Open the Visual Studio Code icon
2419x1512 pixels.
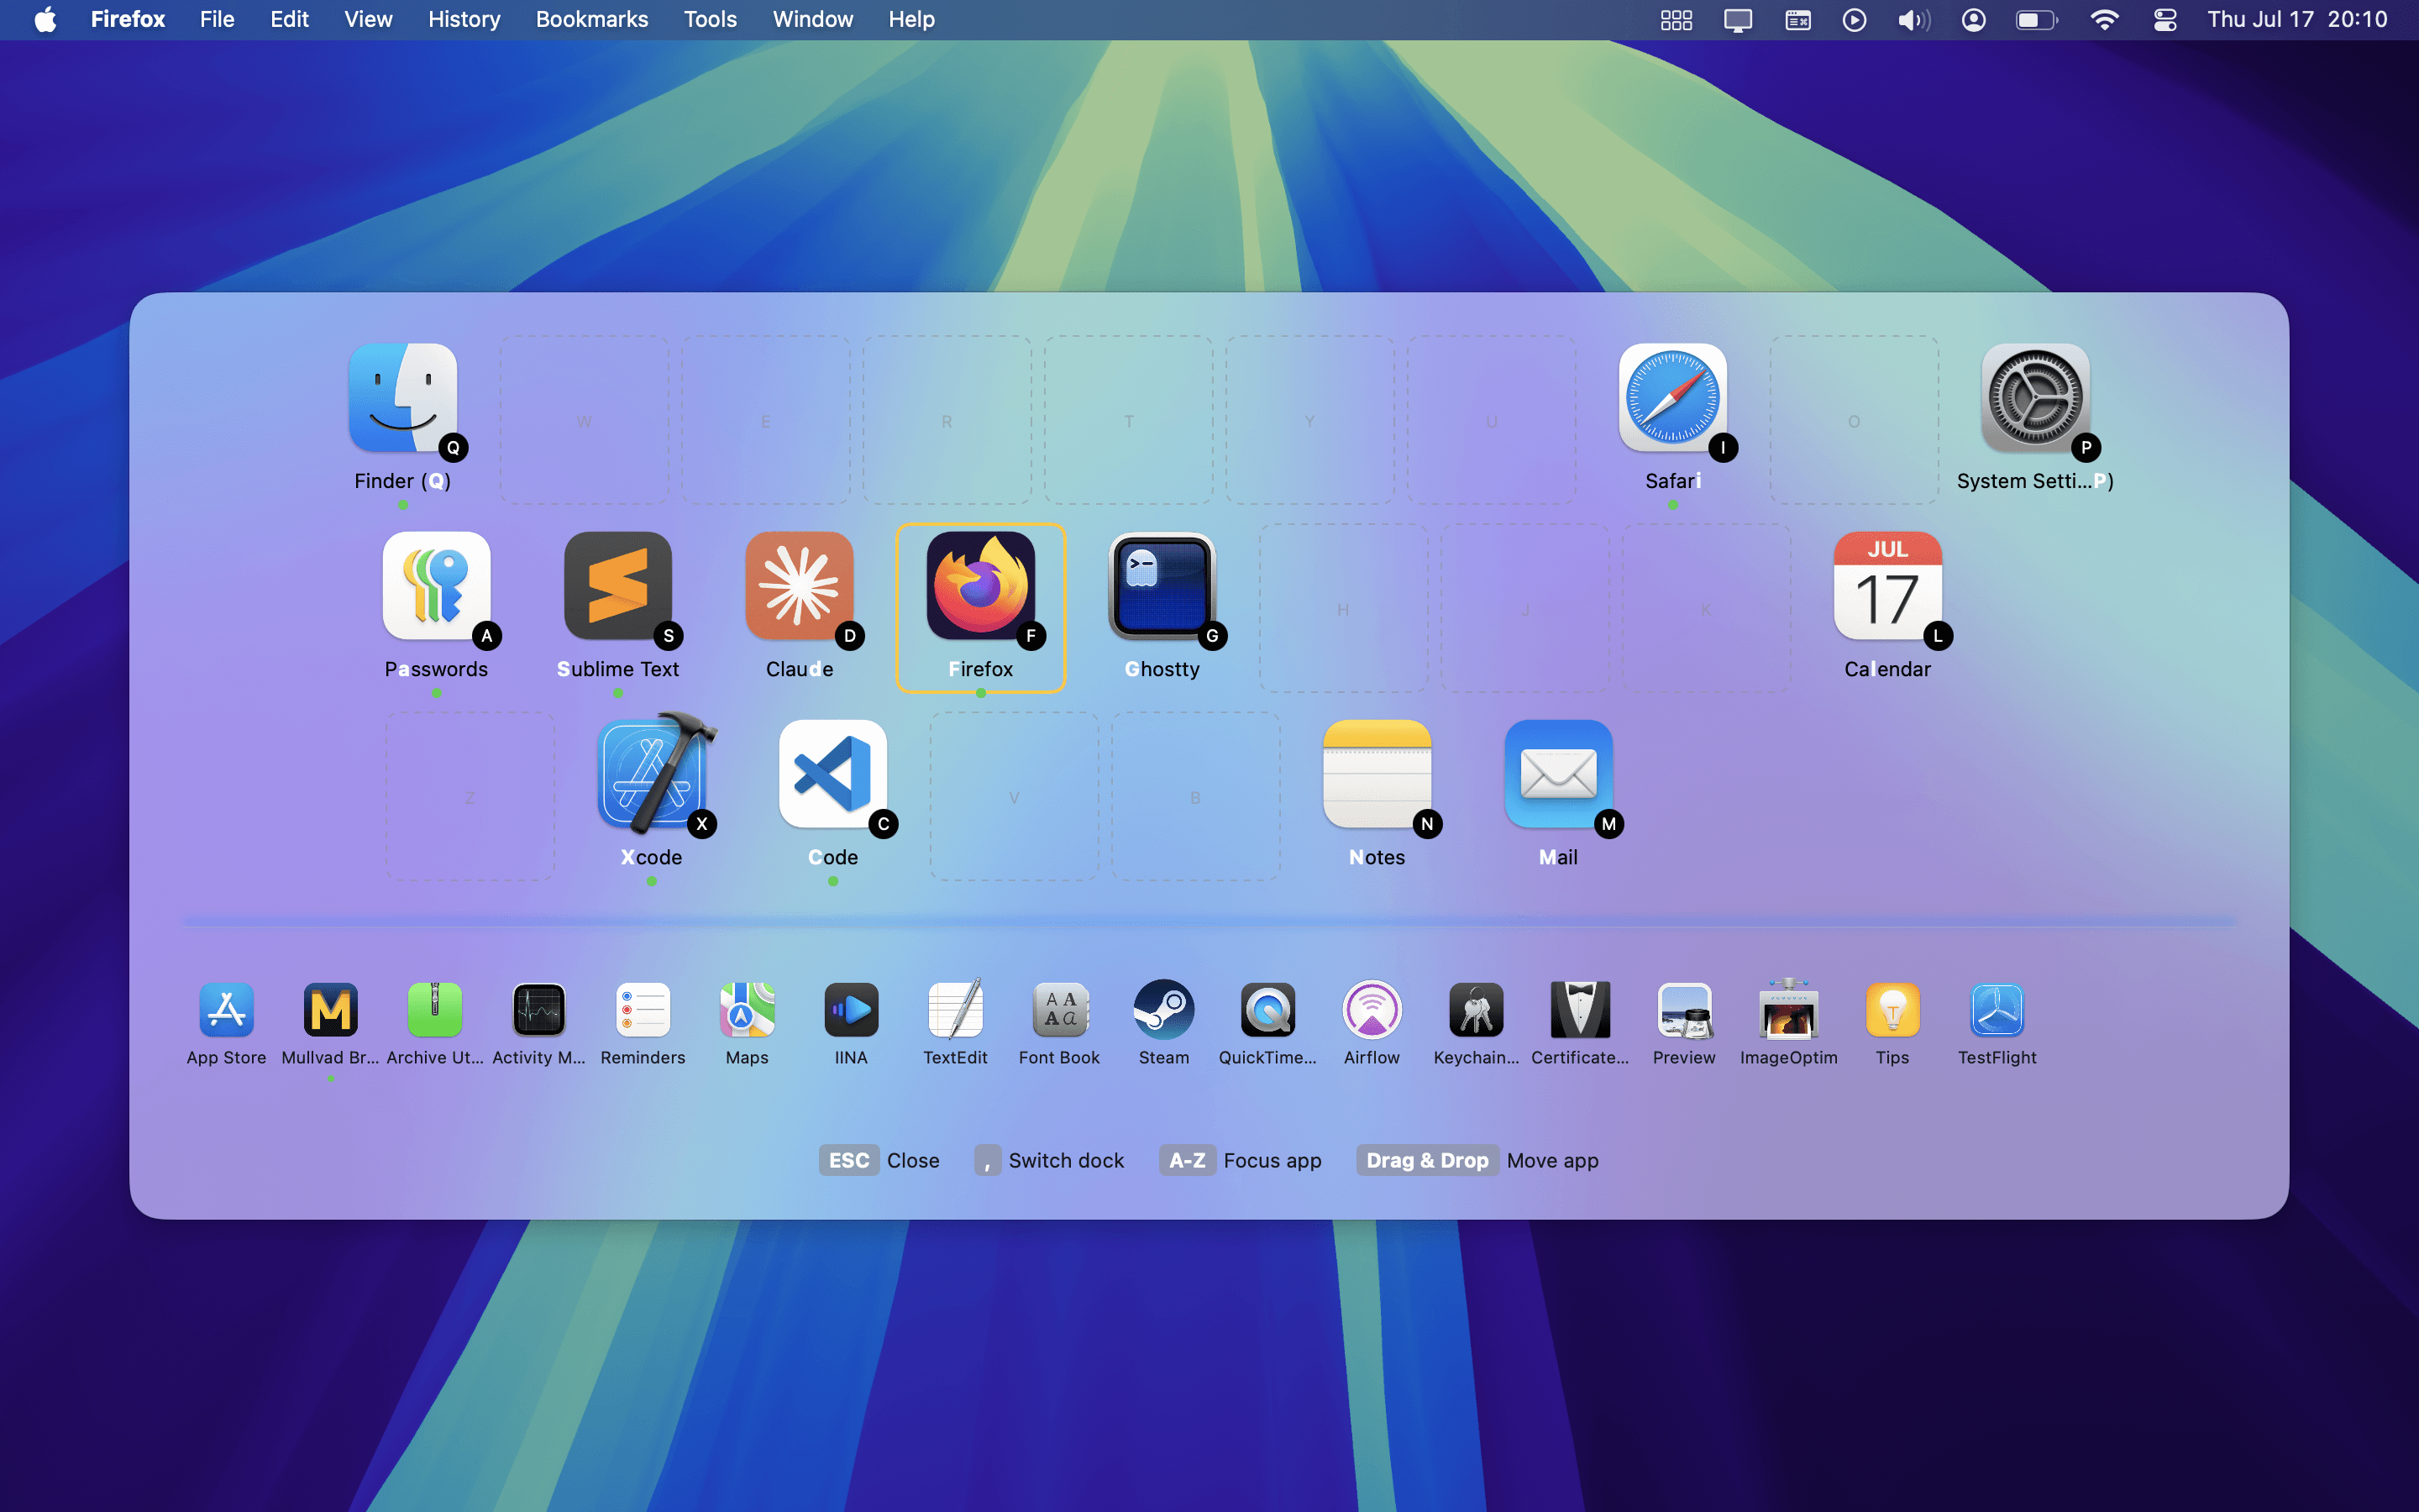(x=832, y=774)
